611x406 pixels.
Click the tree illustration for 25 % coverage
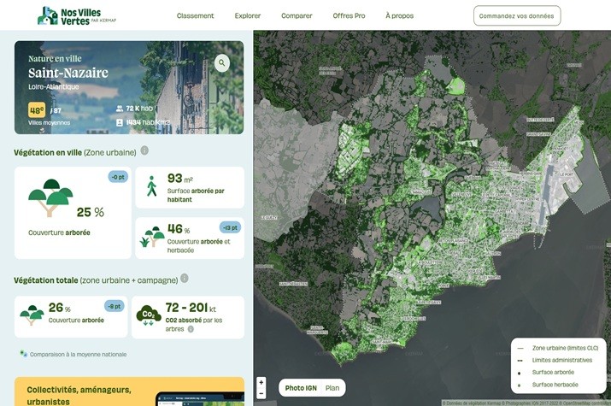point(50,197)
